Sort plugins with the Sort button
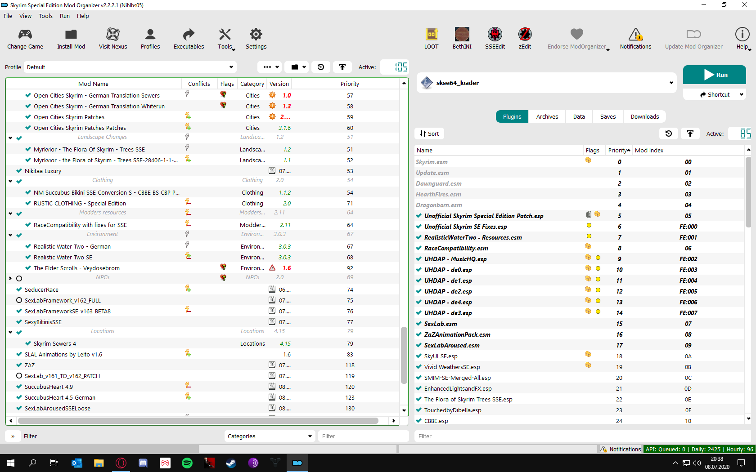 pos(429,134)
